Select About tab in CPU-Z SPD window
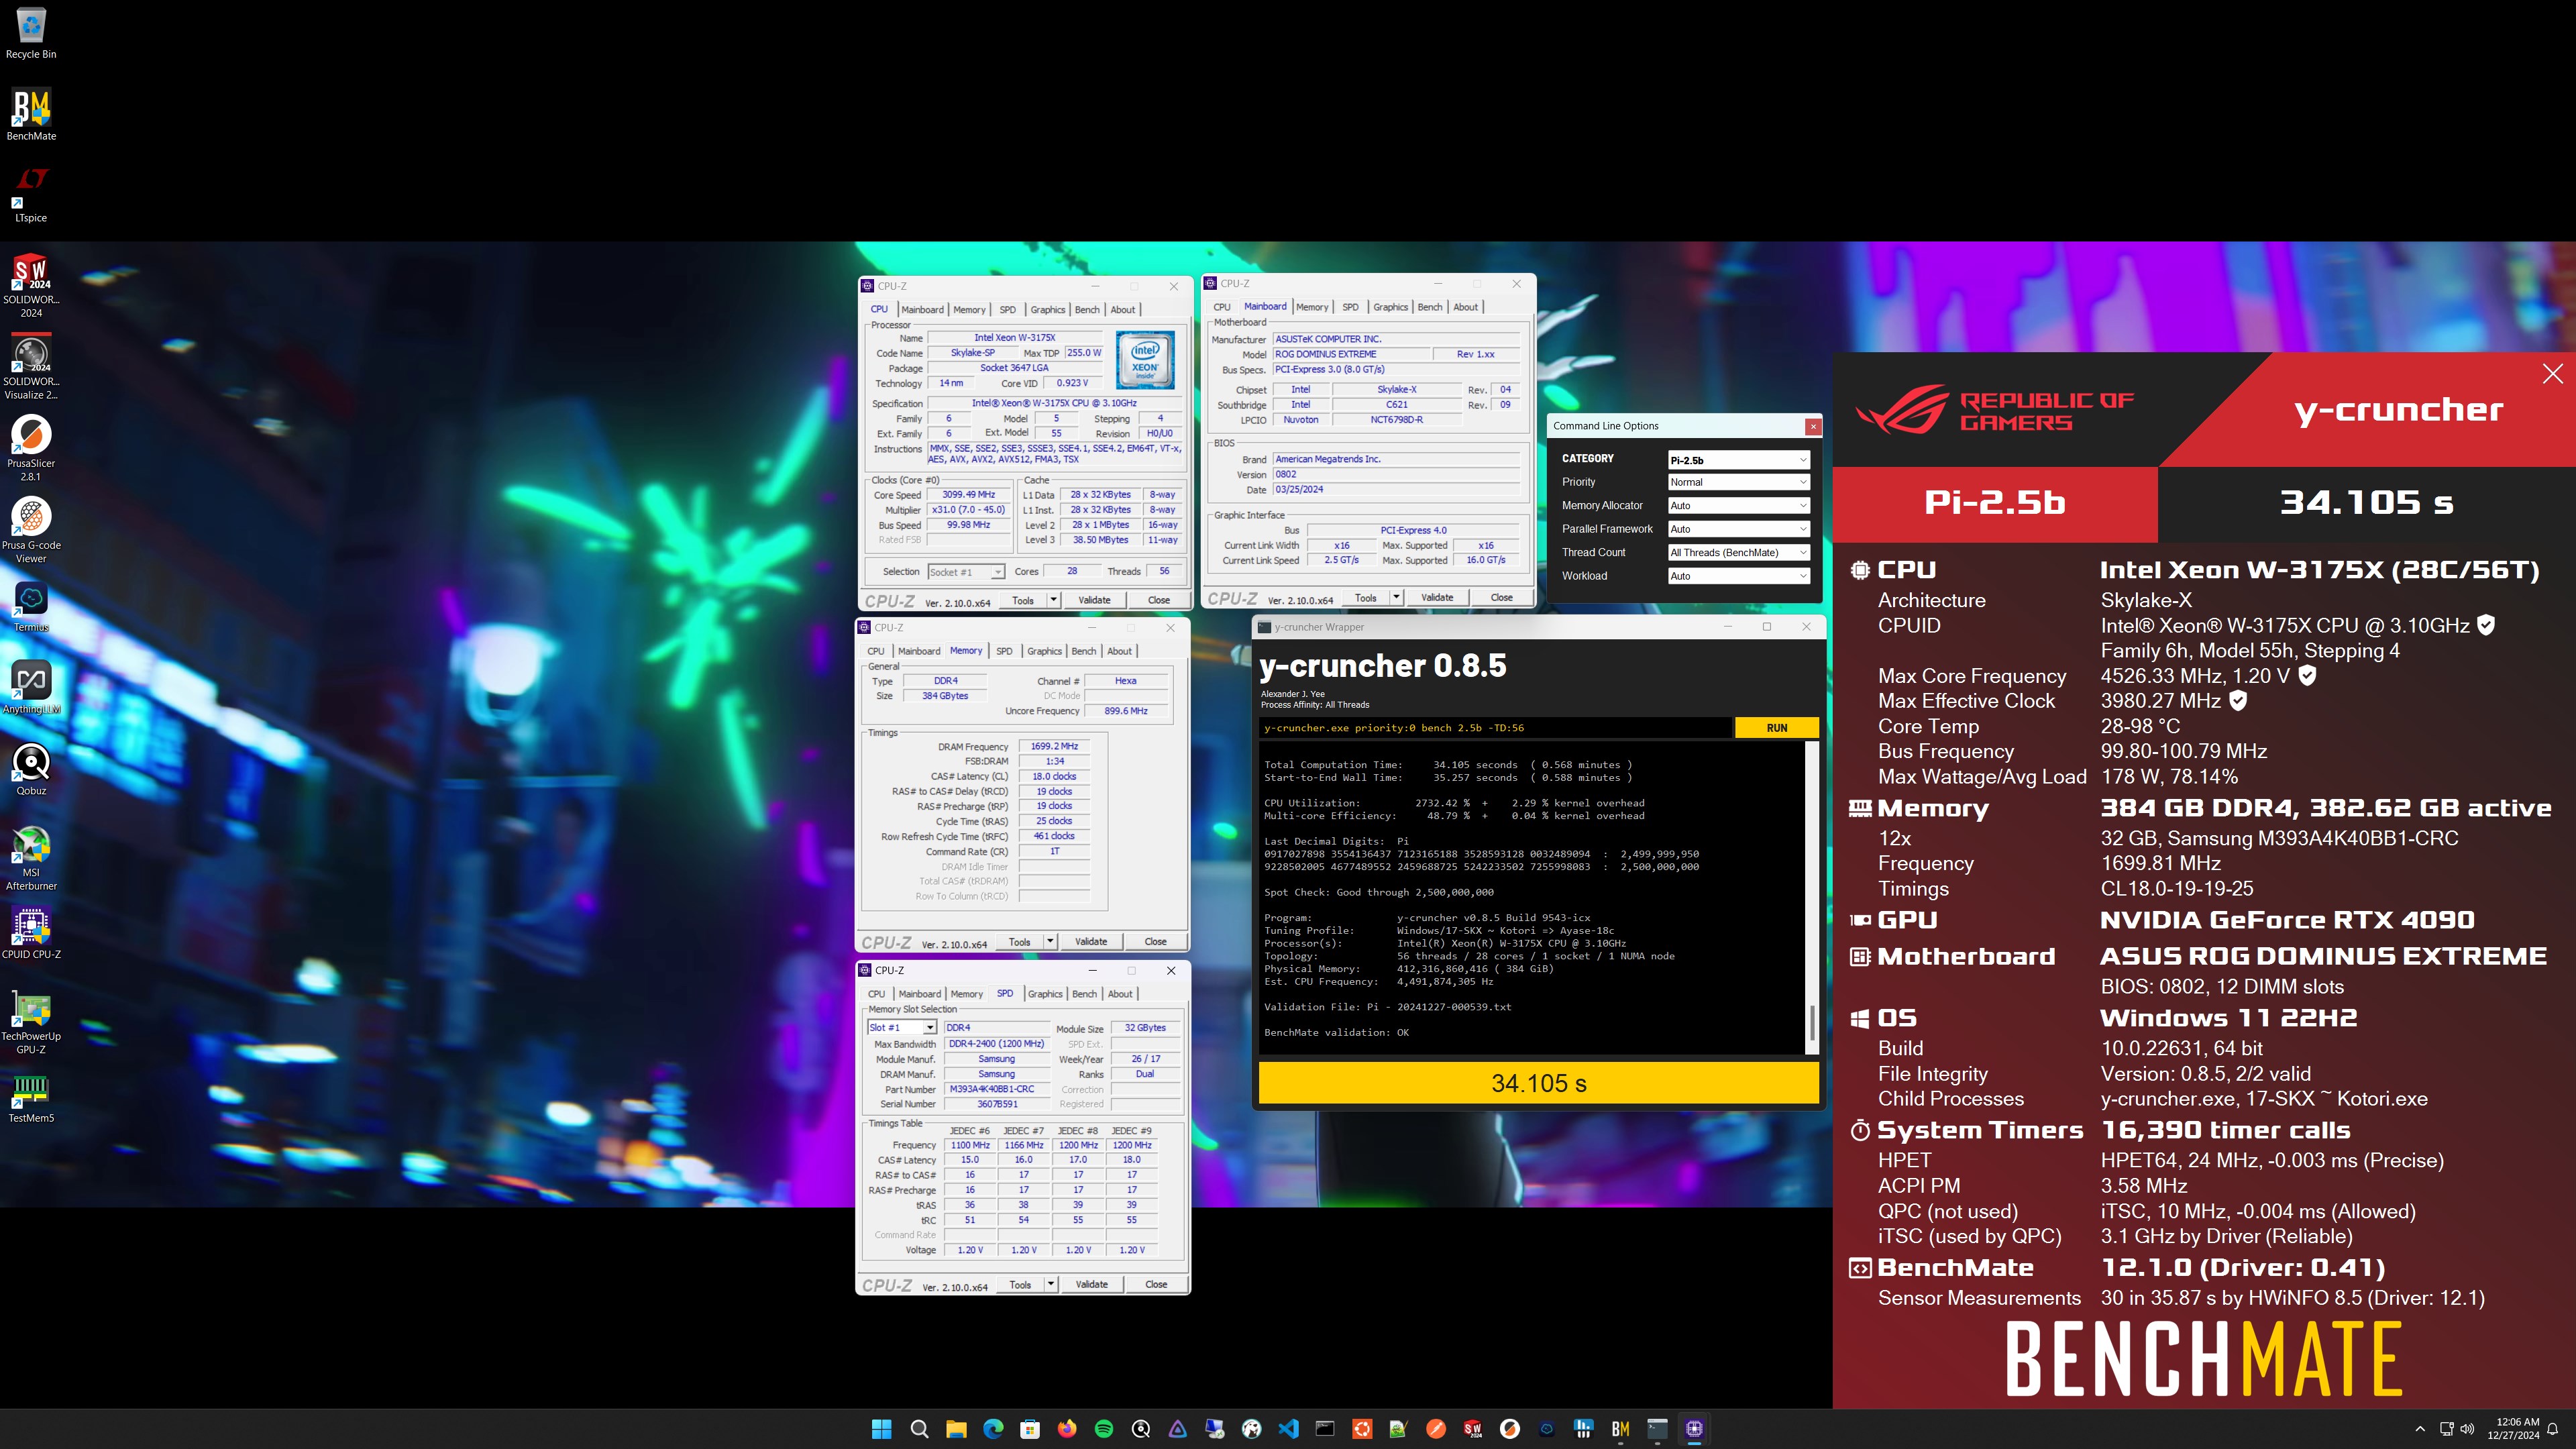 point(1120,994)
